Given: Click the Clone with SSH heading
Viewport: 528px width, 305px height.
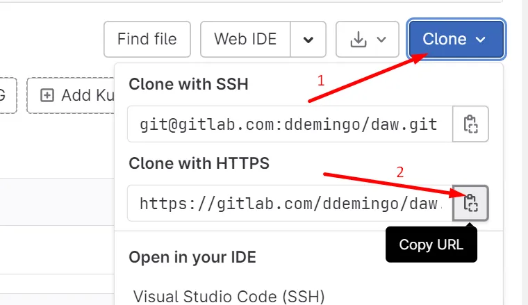Looking at the screenshot, I should point(188,85).
